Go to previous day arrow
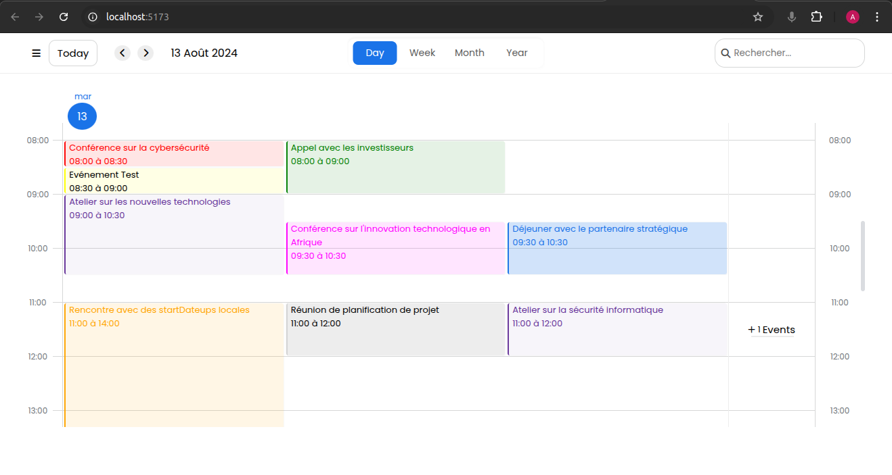 pos(122,53)
